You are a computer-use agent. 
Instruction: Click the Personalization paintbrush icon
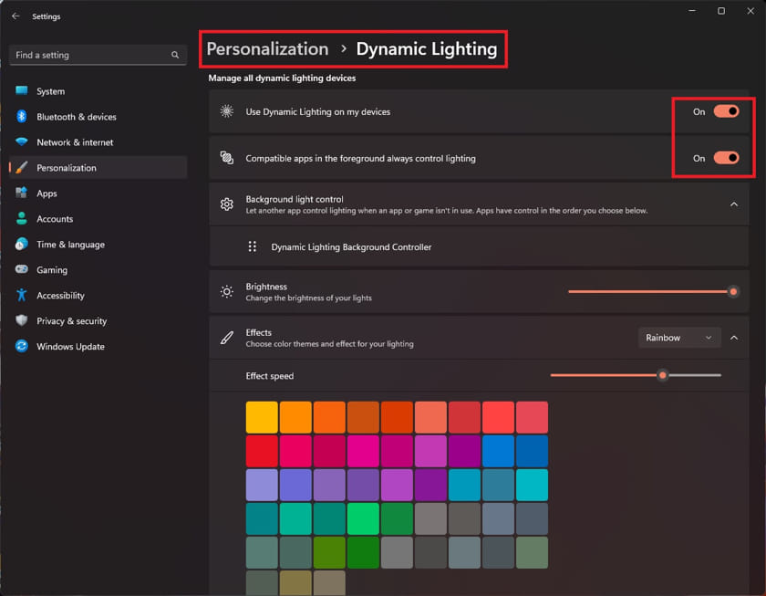point(22,168)
